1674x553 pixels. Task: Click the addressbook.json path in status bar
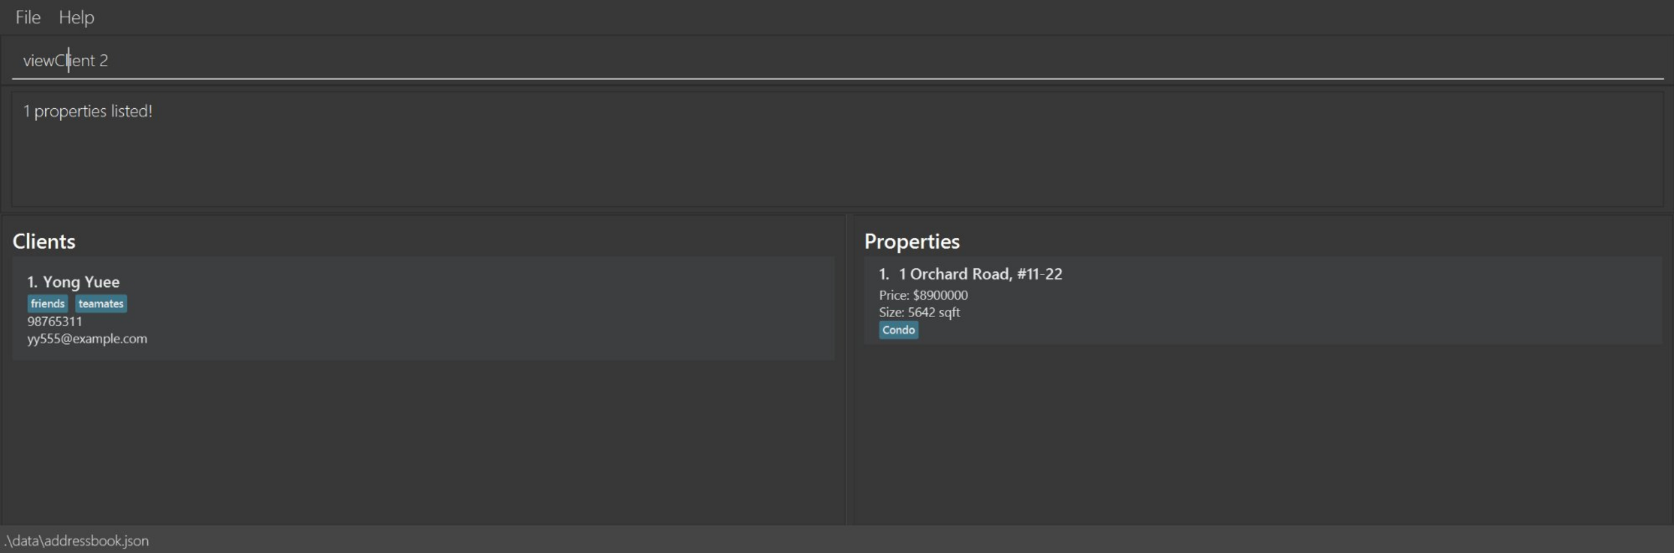[x=77, y=541]
